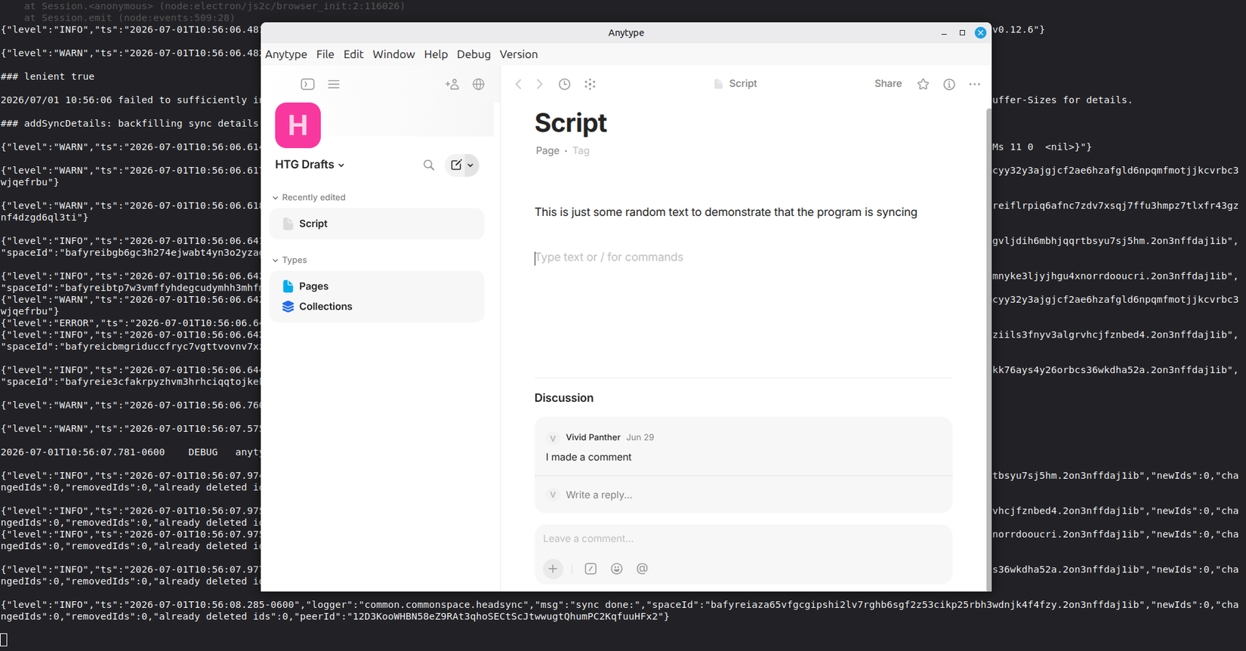Toggle the sidebar panel icon
This screenshot has width=1246, height=651.
point(307,84)
